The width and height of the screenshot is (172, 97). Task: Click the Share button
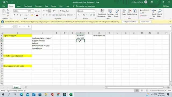[166, 6]
